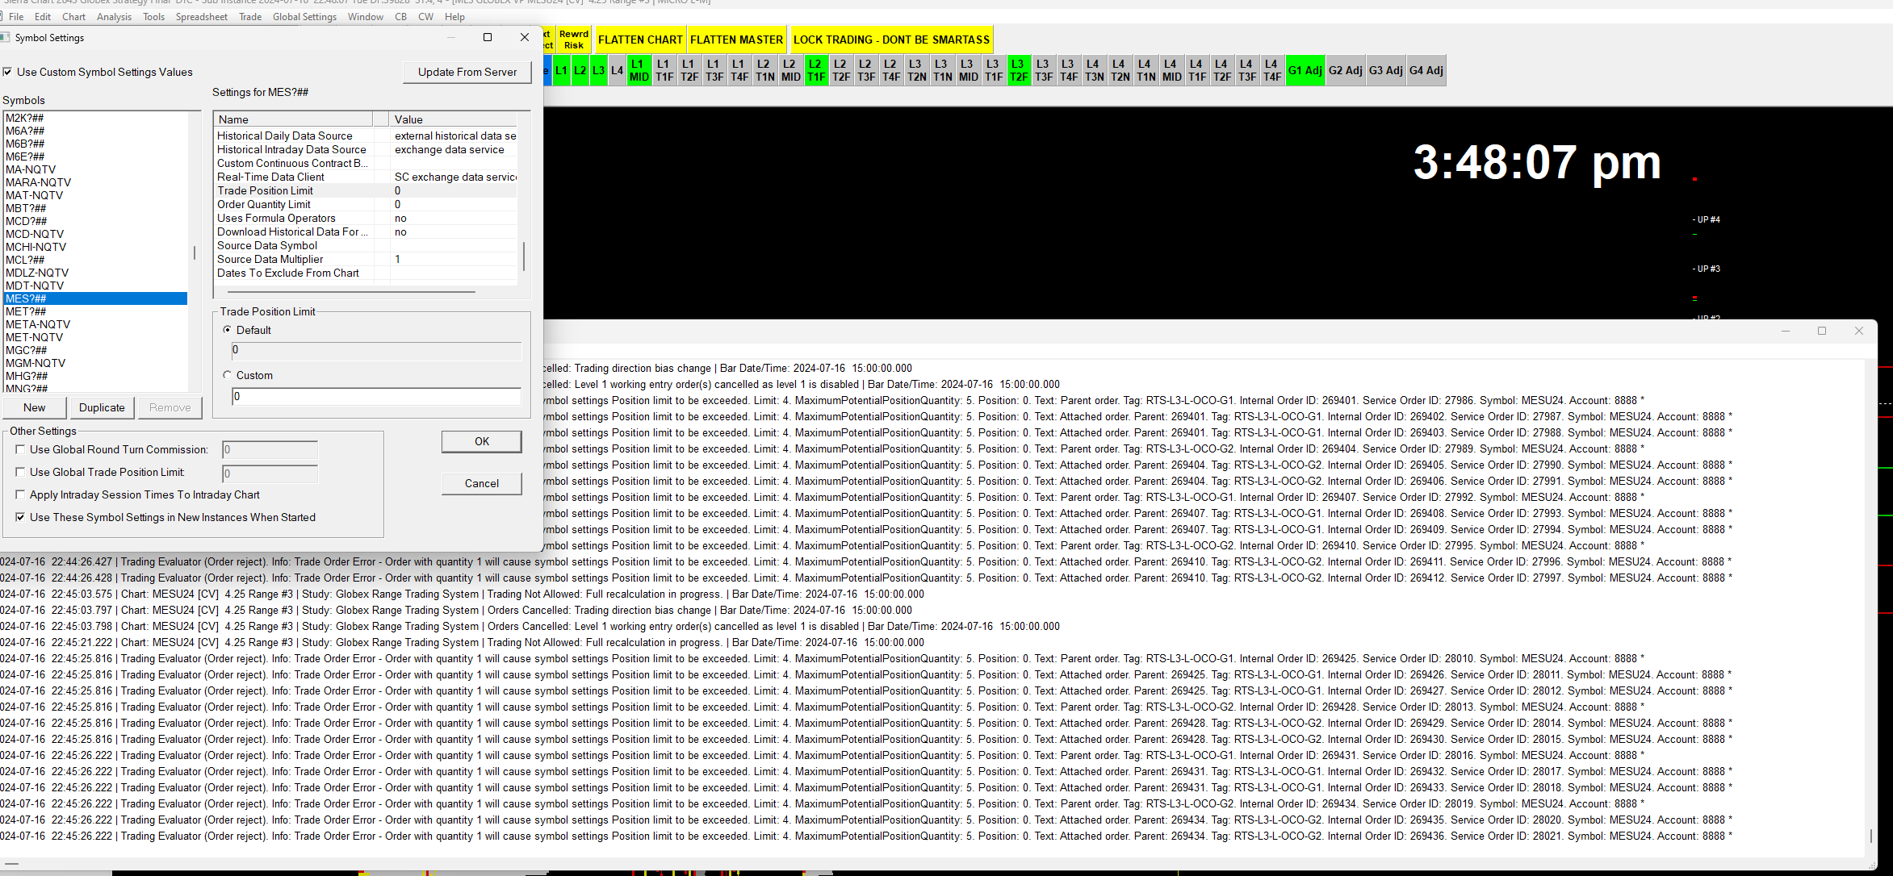Click the settings list vertical scrollbar

(524, 257)
